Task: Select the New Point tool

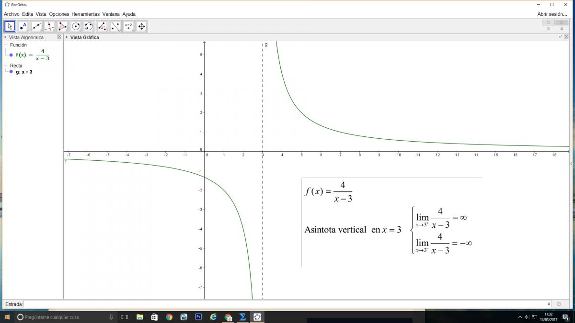Action: 23,26
